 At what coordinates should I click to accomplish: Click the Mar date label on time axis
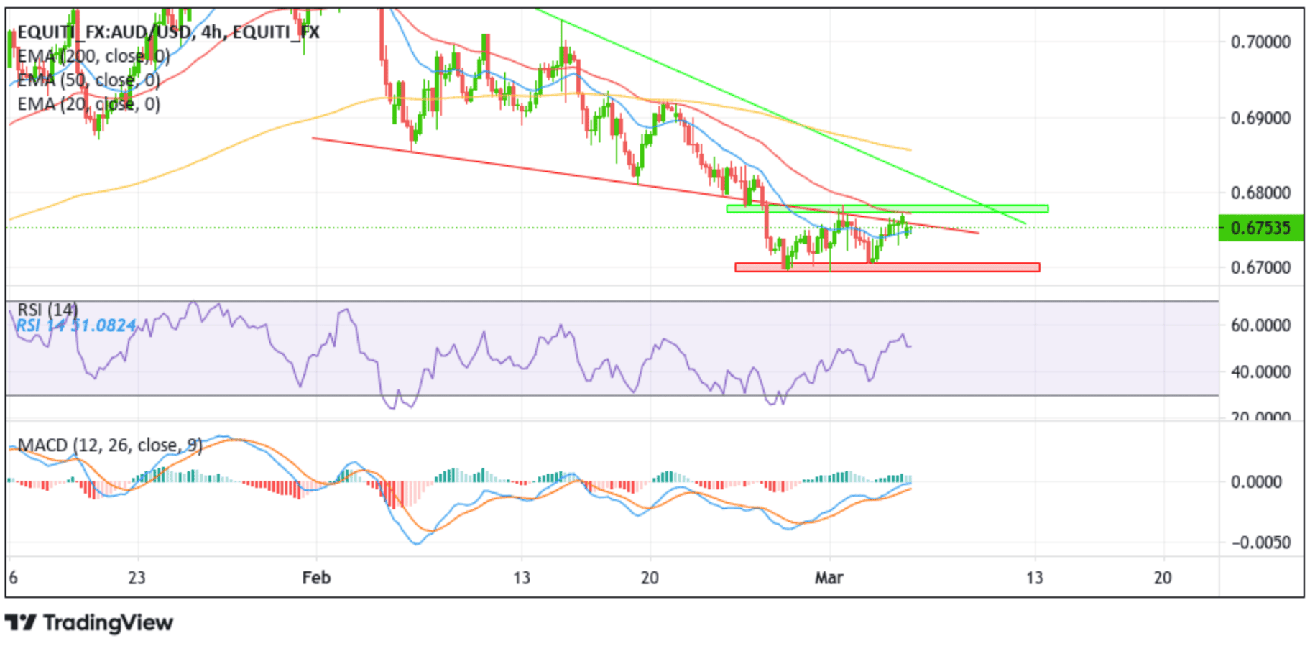click(x=829, y=578)
